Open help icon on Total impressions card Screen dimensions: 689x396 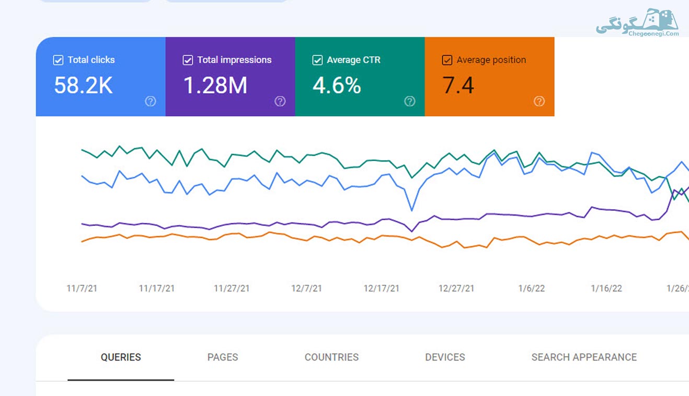(280, 101)
